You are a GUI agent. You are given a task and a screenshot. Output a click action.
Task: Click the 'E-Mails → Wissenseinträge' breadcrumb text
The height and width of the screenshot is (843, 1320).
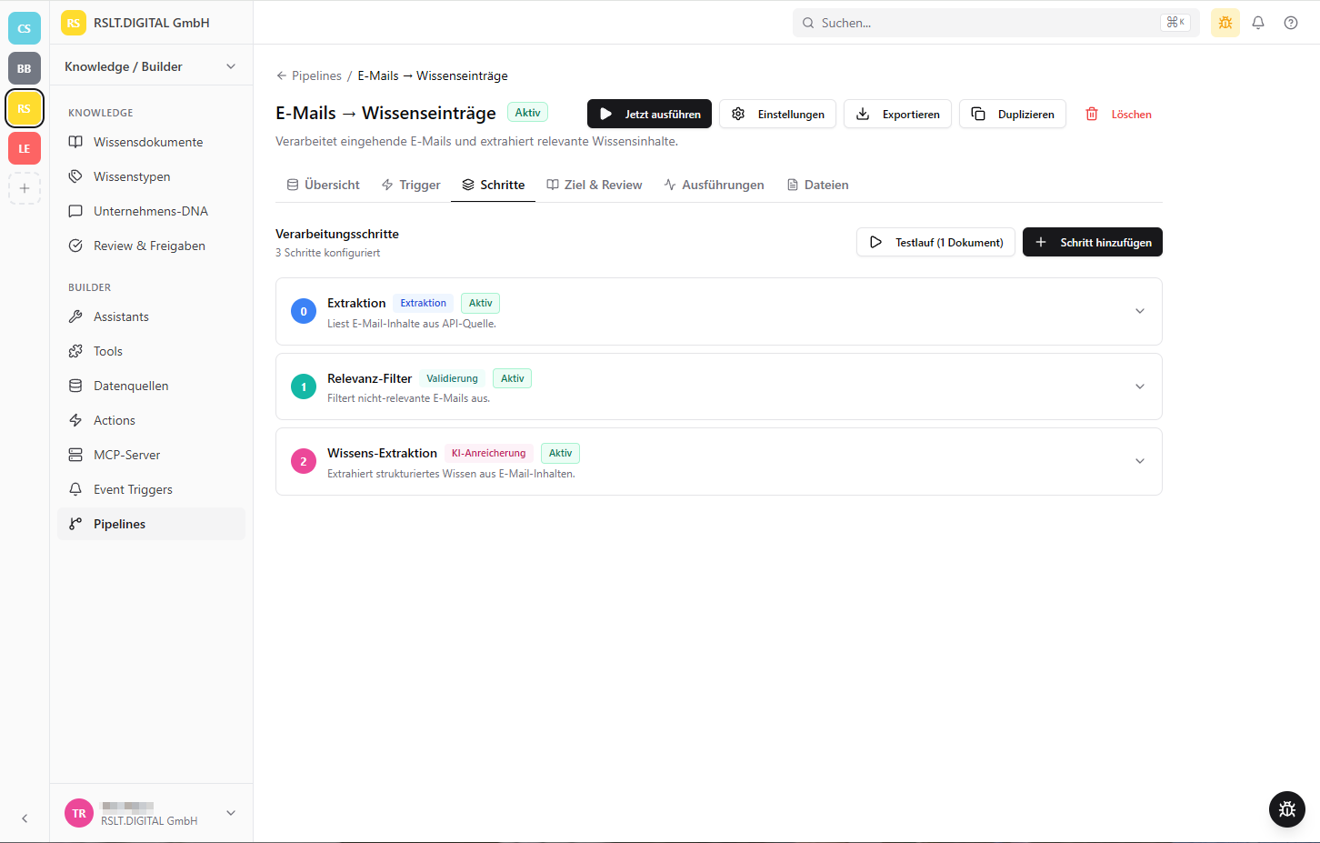click(433, 75)
